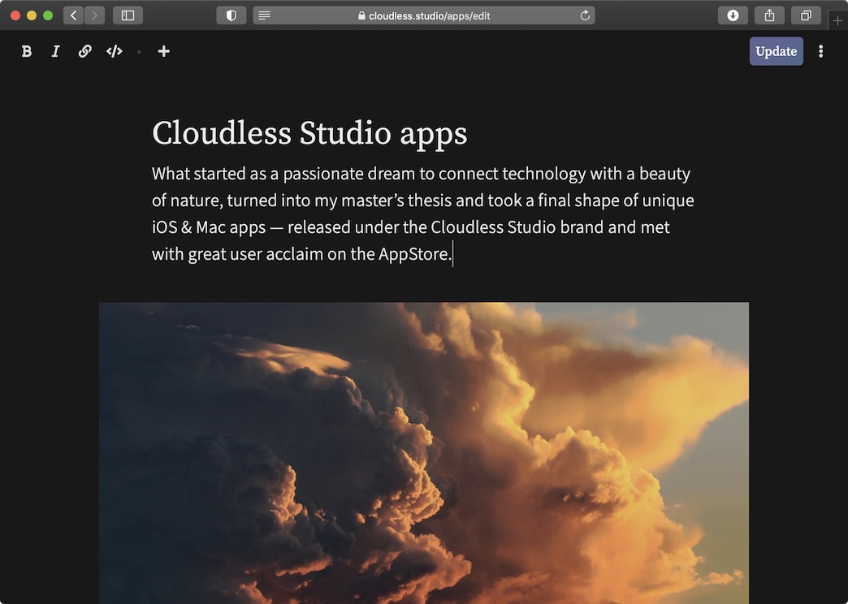Toggle code formatting with the </> icon
848x604 pixels.
click(x=114, y=51)
